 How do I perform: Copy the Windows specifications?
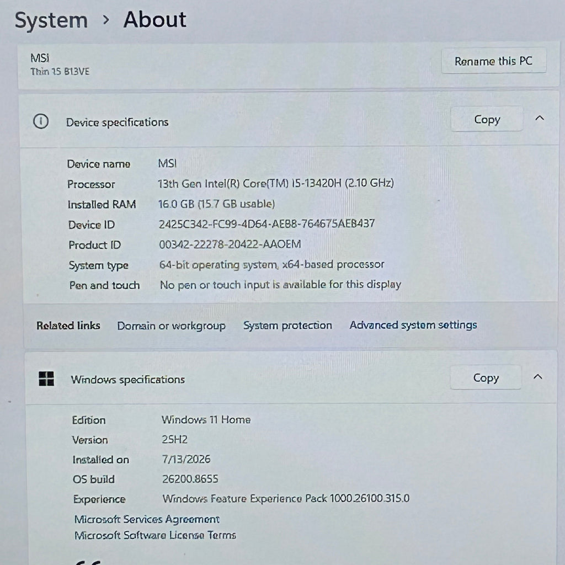tap(486, 377)
